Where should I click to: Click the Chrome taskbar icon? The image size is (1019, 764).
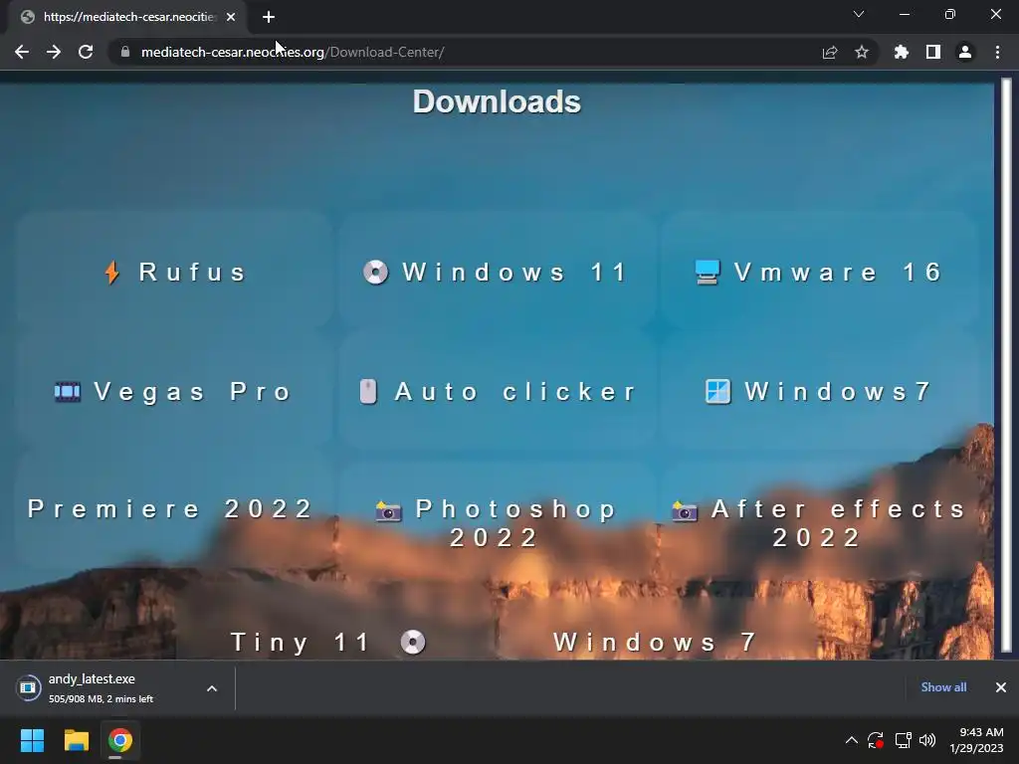[120, 740]
